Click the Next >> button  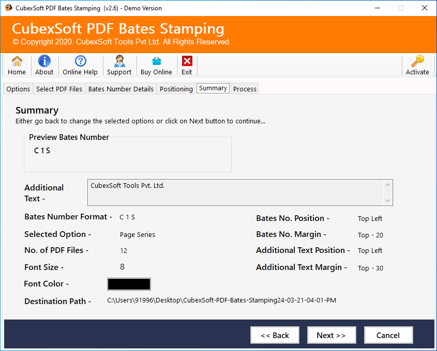(331, 336)
